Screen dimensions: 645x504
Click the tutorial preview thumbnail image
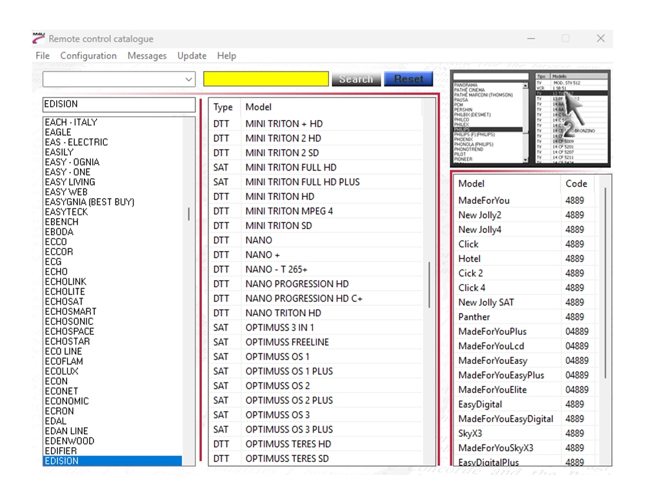[x=530, y=117]
